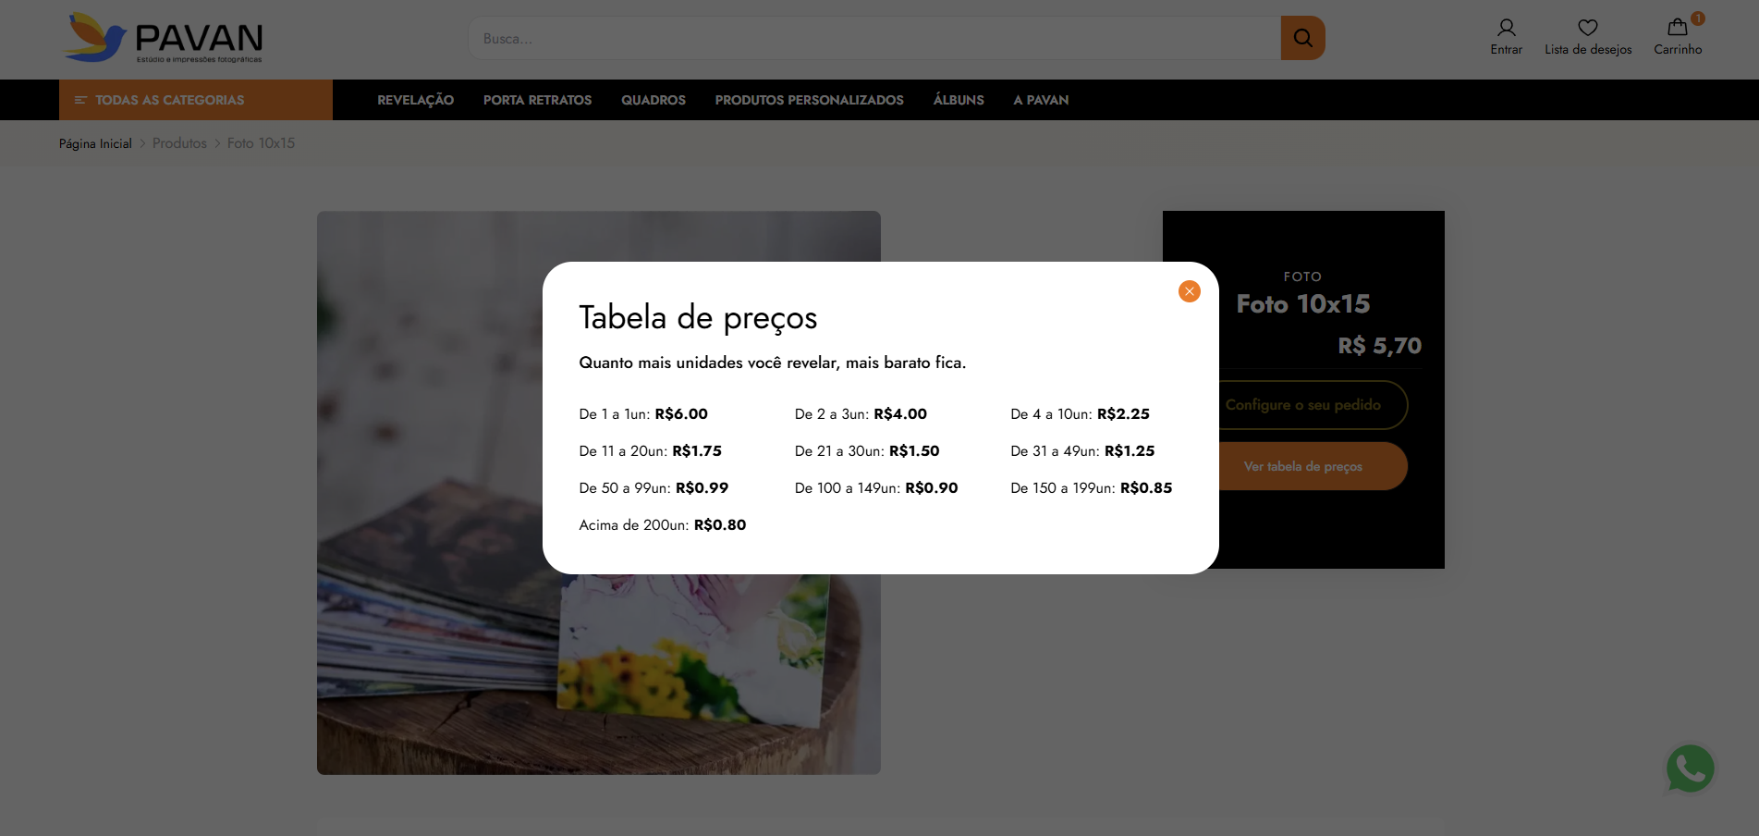Image resolution: width=1759 pixels, height=836 pixels.
Task: Open A Pavan menu item
Action: pos(1041,100)
